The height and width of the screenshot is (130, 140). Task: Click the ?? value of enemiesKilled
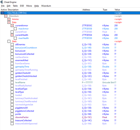[115, 61]
